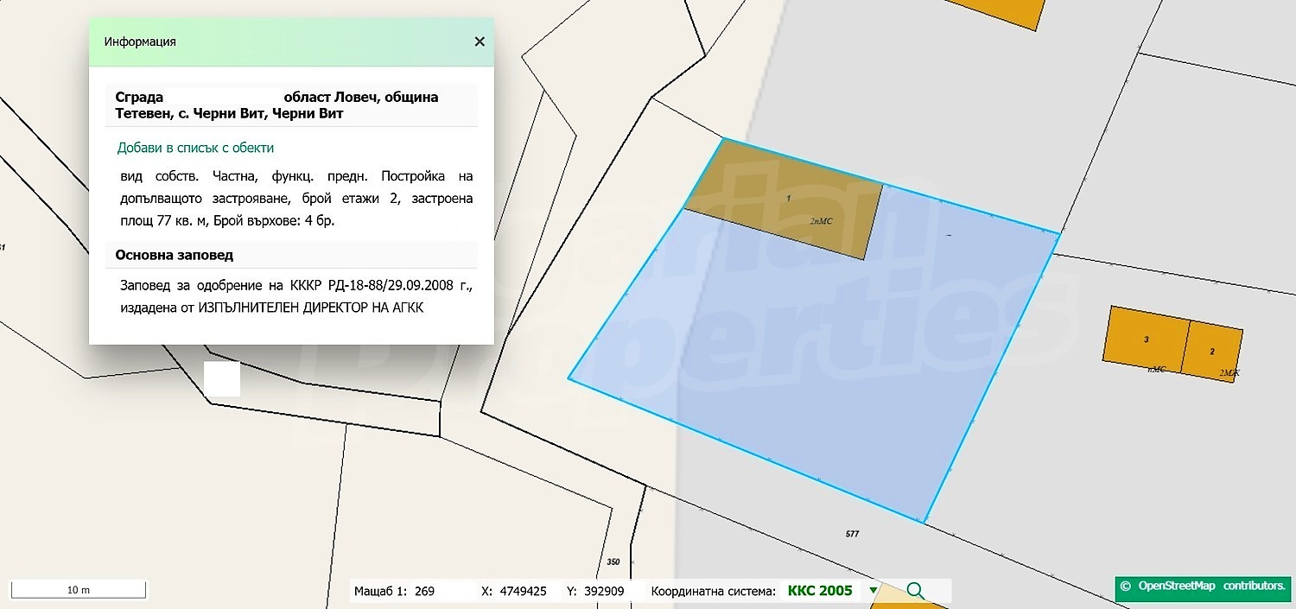Select orange building number 2 labeled 2МЖ

1212,352
